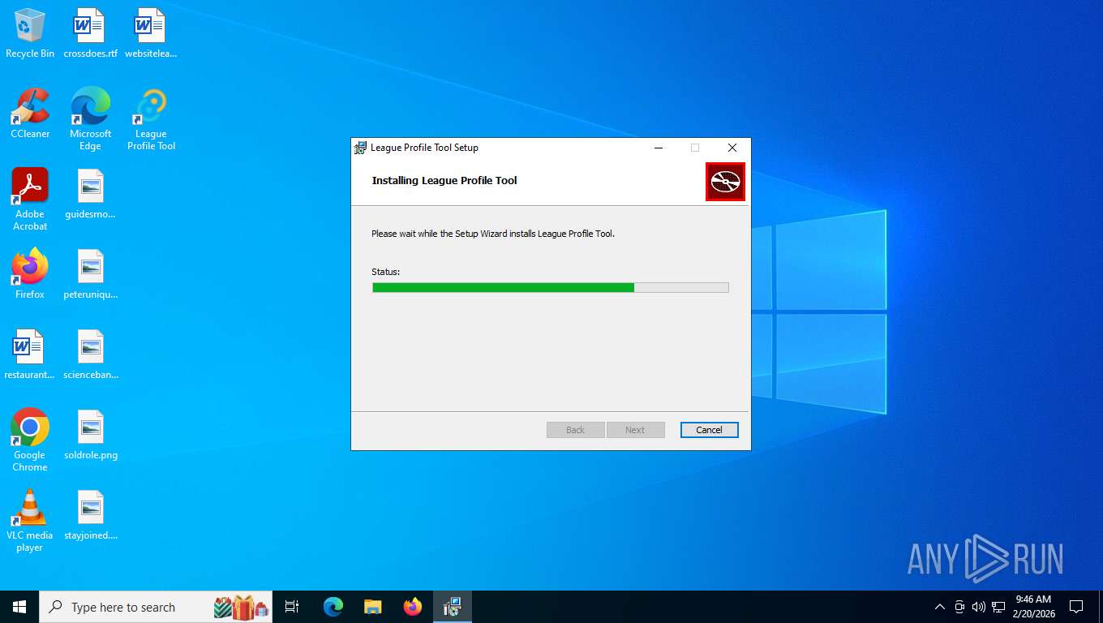Click the setup window title bar icon
Screen dimensions: 1103x623
(361, 148)
